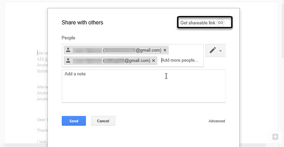The width and height of the screenshot is (284, 147).
Task: Select the blurred name in lower recipient chip
Action: click(x=87, y=60)
